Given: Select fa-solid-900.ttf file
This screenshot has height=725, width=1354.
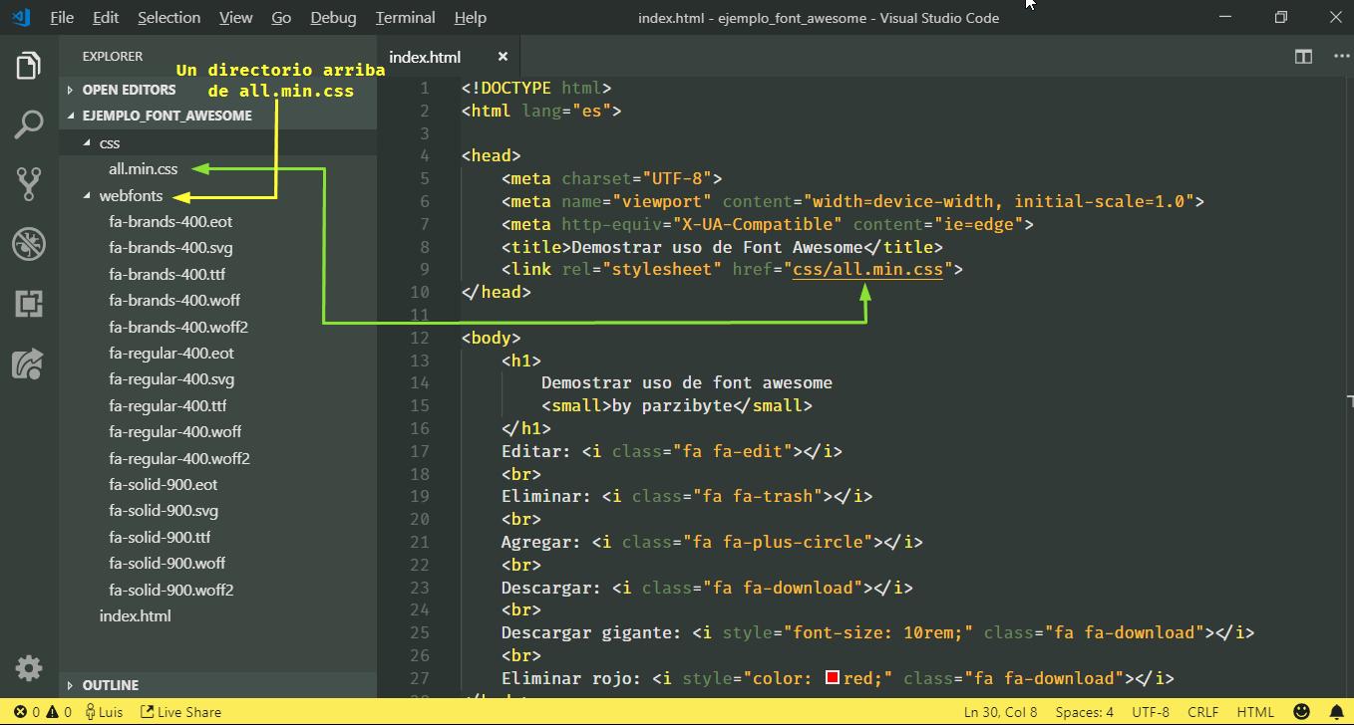Looking at the screenshot, I should (x=160, y=538).
